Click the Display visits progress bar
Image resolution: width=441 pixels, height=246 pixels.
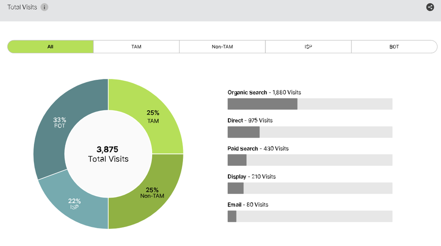click(x=310, y=188)
